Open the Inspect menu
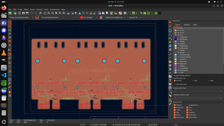Viewport: 224px width, 126px height. click(39, 10)
